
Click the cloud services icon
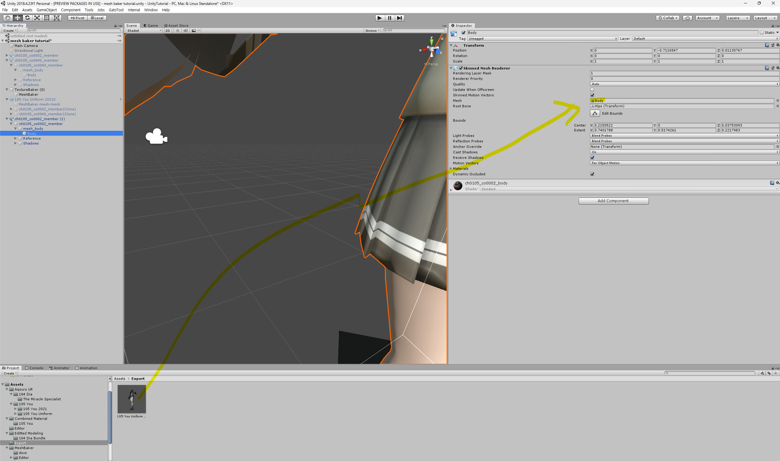coord(687,18)
